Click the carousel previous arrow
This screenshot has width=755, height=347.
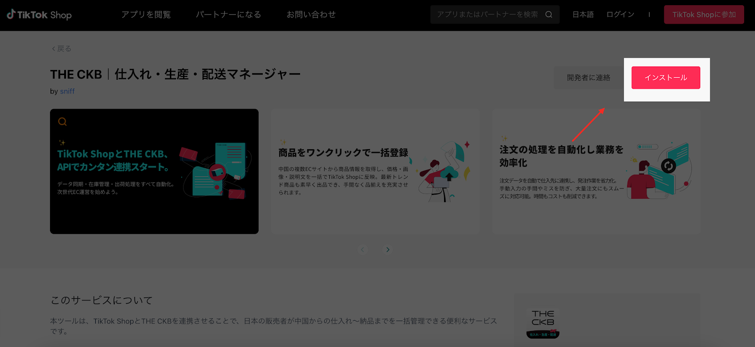point(362,250)
